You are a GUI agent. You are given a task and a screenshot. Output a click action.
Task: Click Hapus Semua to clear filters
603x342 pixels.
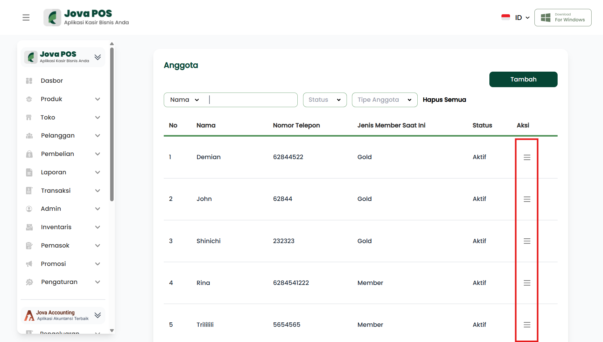point(444,100)
